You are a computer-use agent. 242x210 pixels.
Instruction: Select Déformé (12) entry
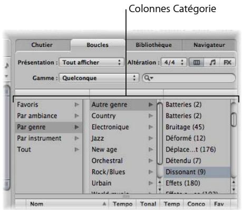coord(197,138)
